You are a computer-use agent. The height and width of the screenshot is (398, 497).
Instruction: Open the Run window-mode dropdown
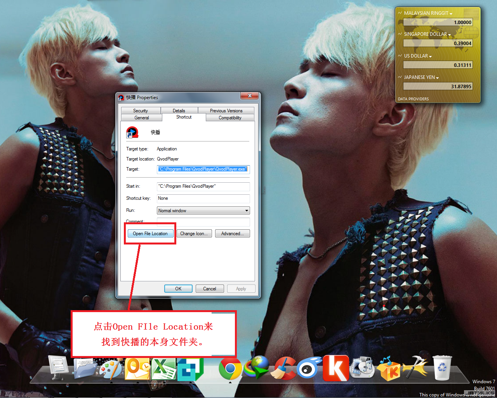[x=203, y=211]
